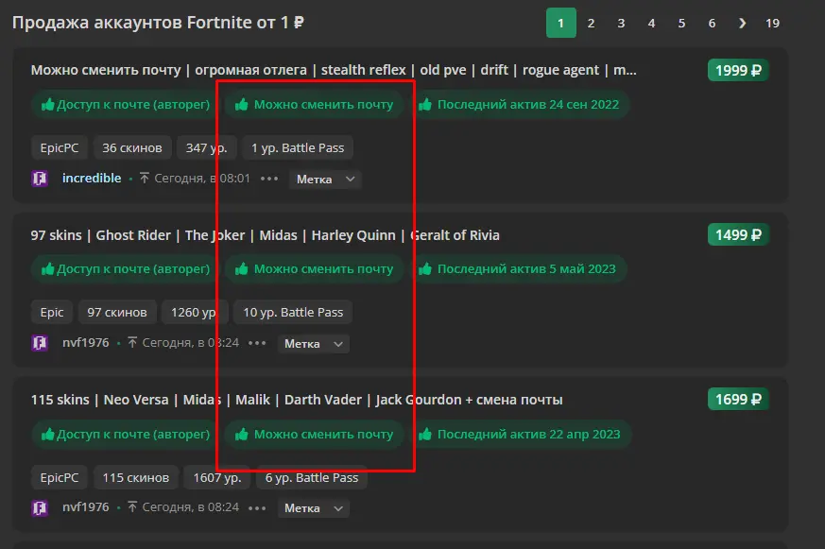Image resolution: width=825 pixels, height=549 pixels.
Task: Click the EpicPC tag in the 115 скинов listing
Action: coord(60,477)
